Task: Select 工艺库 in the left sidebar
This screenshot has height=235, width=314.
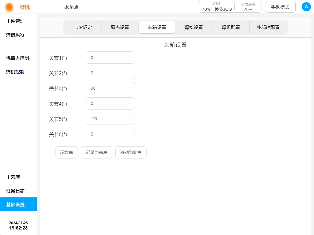Action: click(x=13, y=177)
